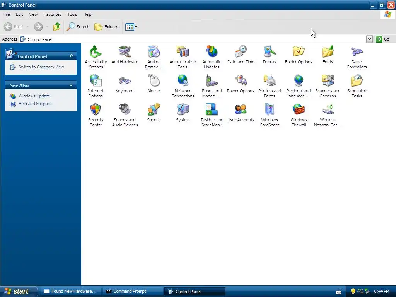Click the Forward arrow button

pos(38,27)
